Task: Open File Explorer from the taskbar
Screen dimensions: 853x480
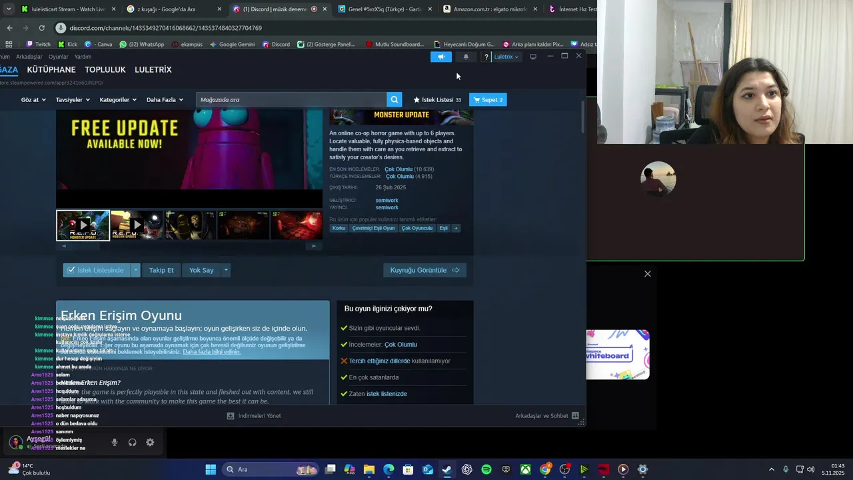Action: point(369,469)
